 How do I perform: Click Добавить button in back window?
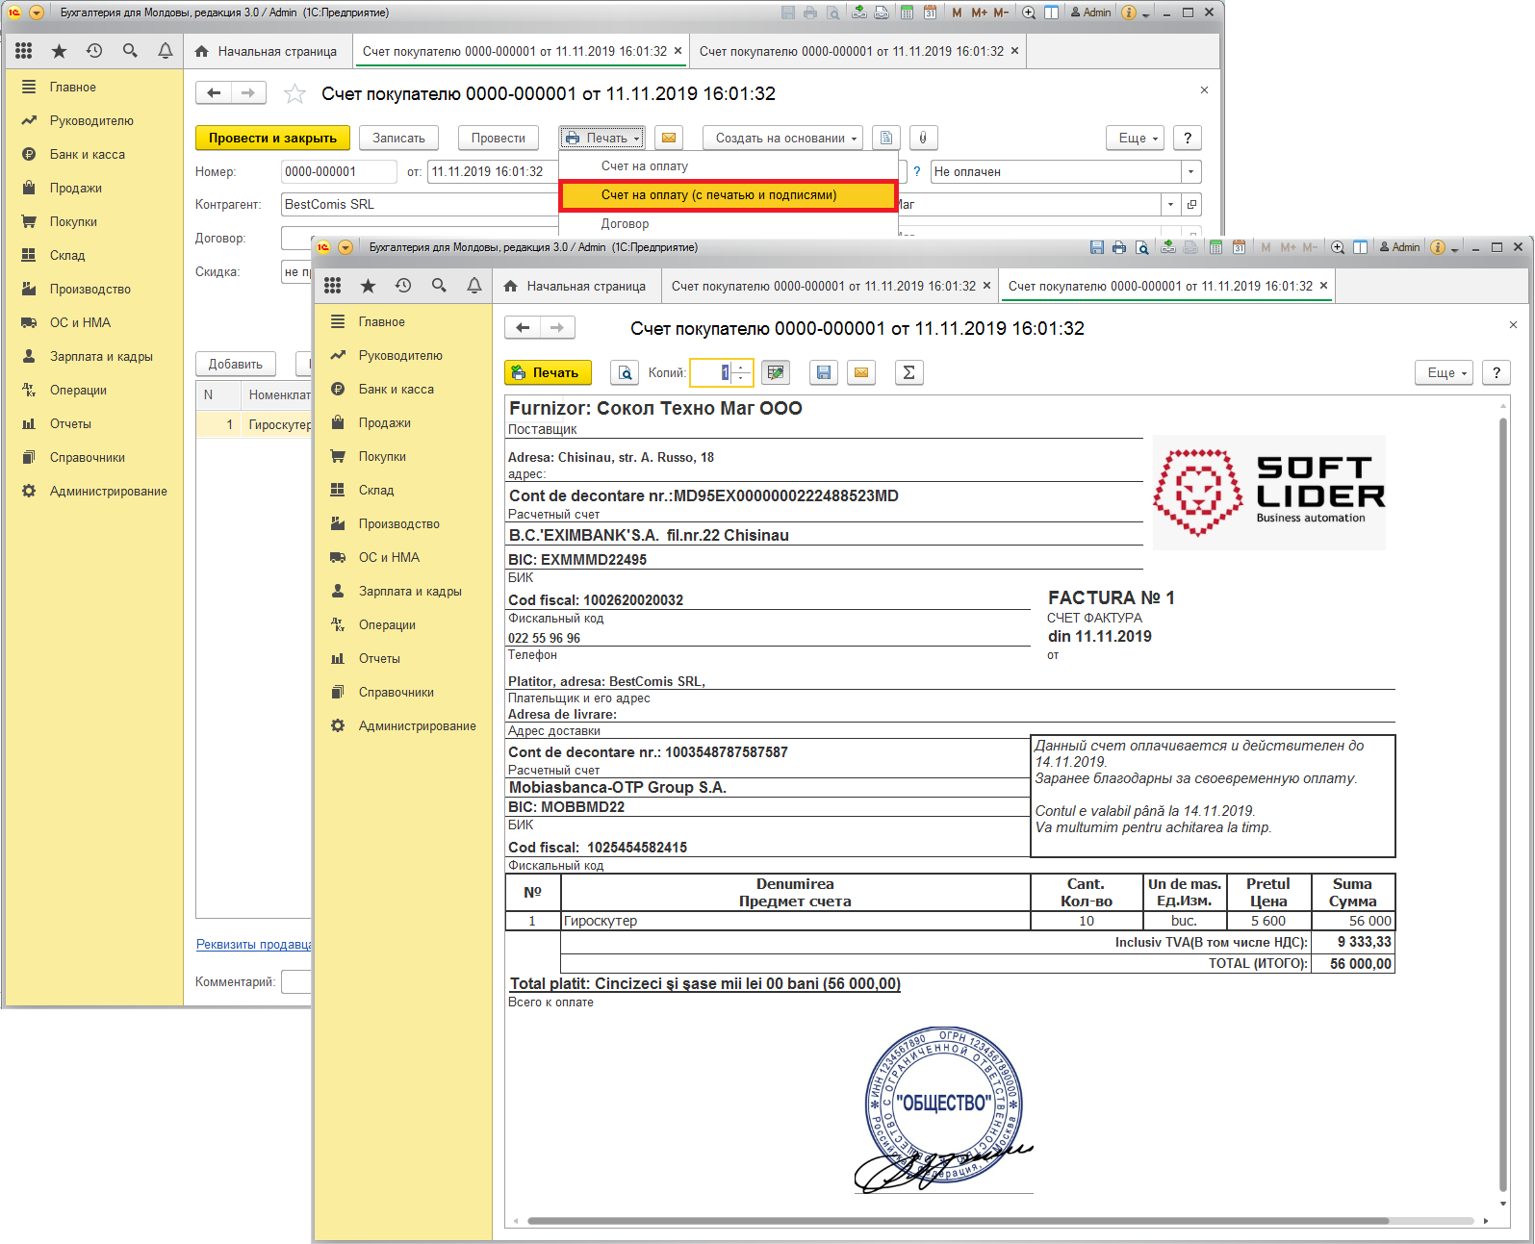[236, 364]
